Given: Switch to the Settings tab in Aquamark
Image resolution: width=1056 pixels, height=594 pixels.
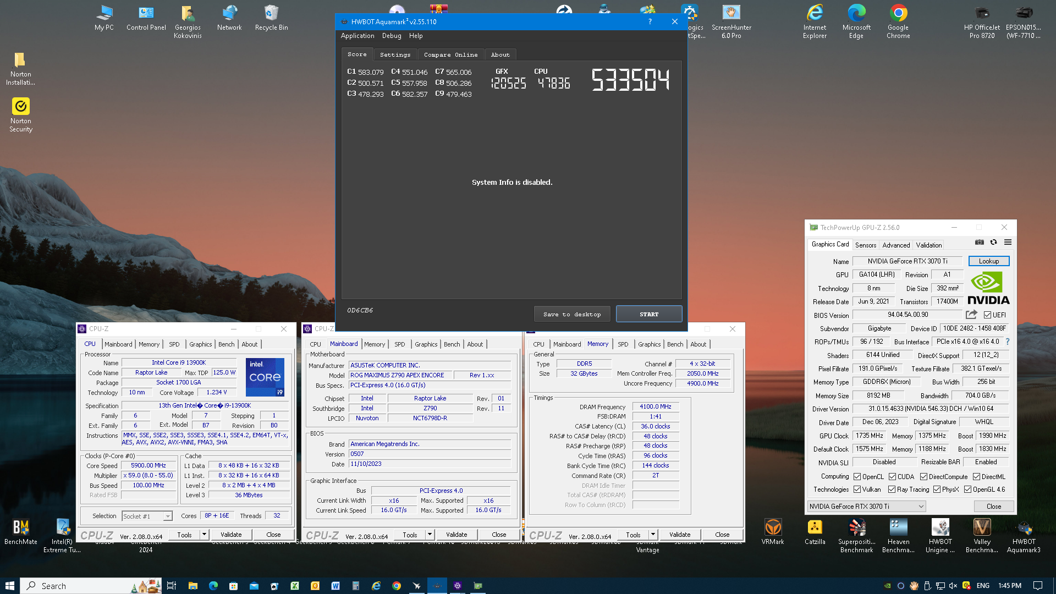Looking at the screenshot, I should coord(395,54).
